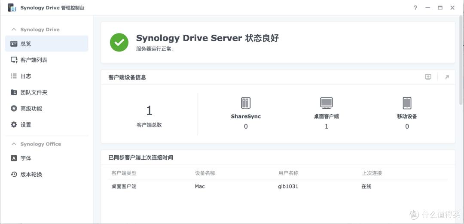Screen dimensions: 464x224
Task: Open the 字体 fonts page
Action: coord(46,158)
